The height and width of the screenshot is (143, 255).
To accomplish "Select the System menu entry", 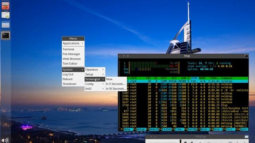I will [73, 70].
